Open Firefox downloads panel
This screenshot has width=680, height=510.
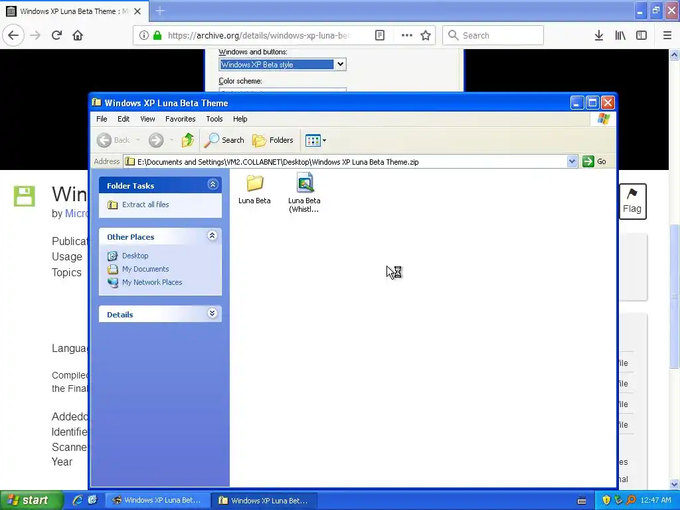pos(599,35)
